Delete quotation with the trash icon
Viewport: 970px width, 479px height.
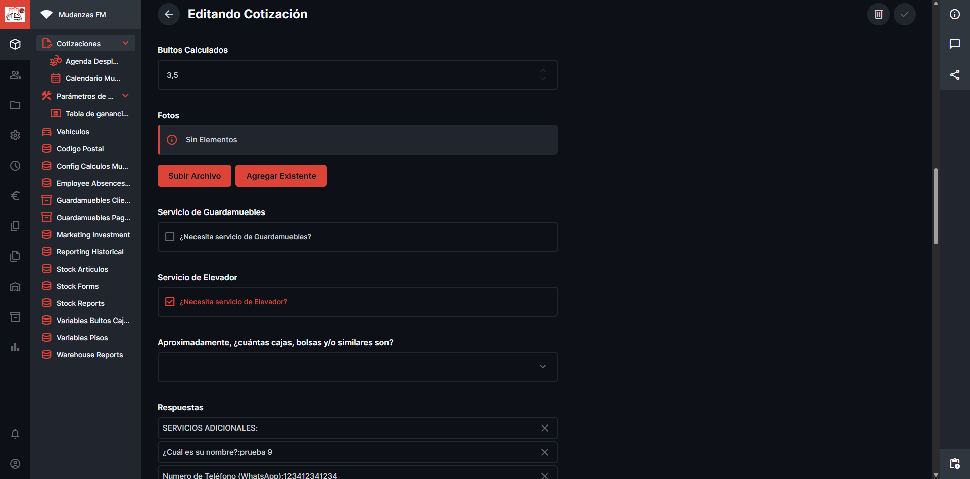(879, 14)
